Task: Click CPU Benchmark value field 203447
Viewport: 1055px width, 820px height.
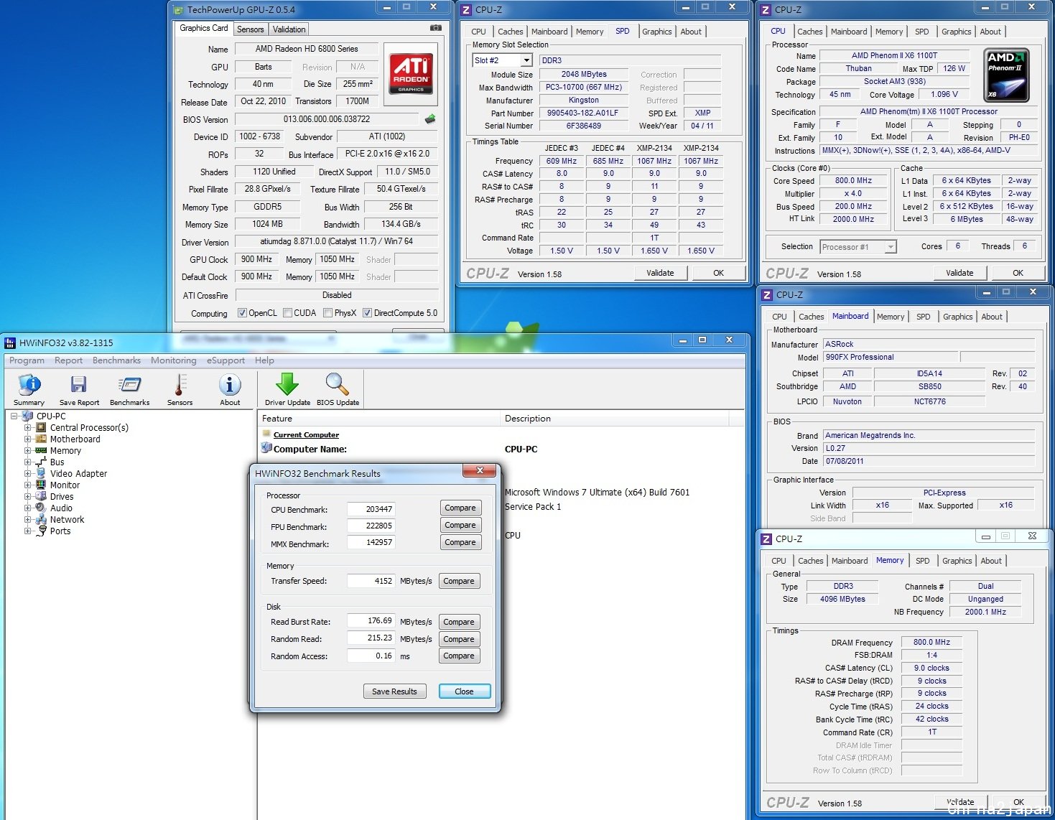Action: pyautogui.click(x=371, y=509)
